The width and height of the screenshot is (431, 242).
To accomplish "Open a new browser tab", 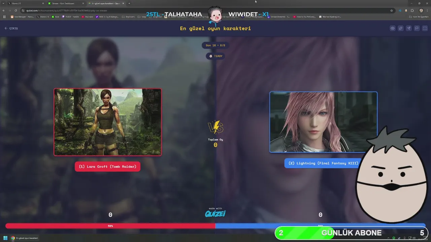I will (129, 3).
